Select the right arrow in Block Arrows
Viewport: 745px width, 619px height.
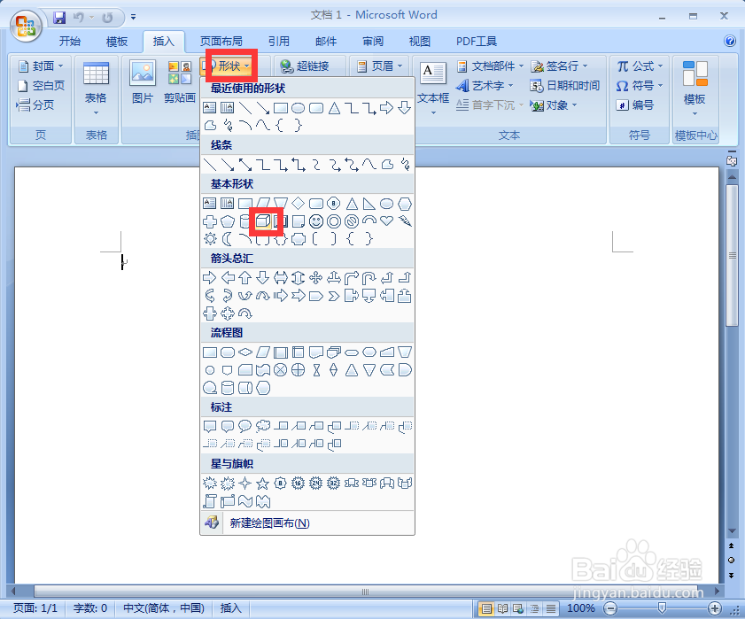[x=210, y=277]
